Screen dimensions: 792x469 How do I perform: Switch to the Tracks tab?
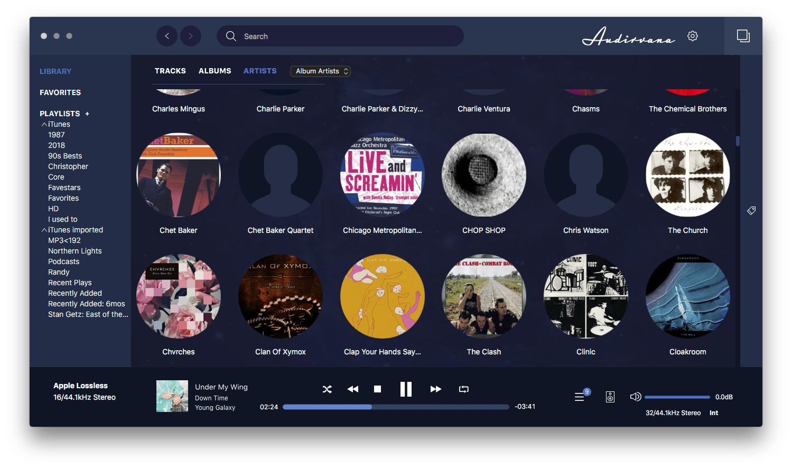(170, 71)
